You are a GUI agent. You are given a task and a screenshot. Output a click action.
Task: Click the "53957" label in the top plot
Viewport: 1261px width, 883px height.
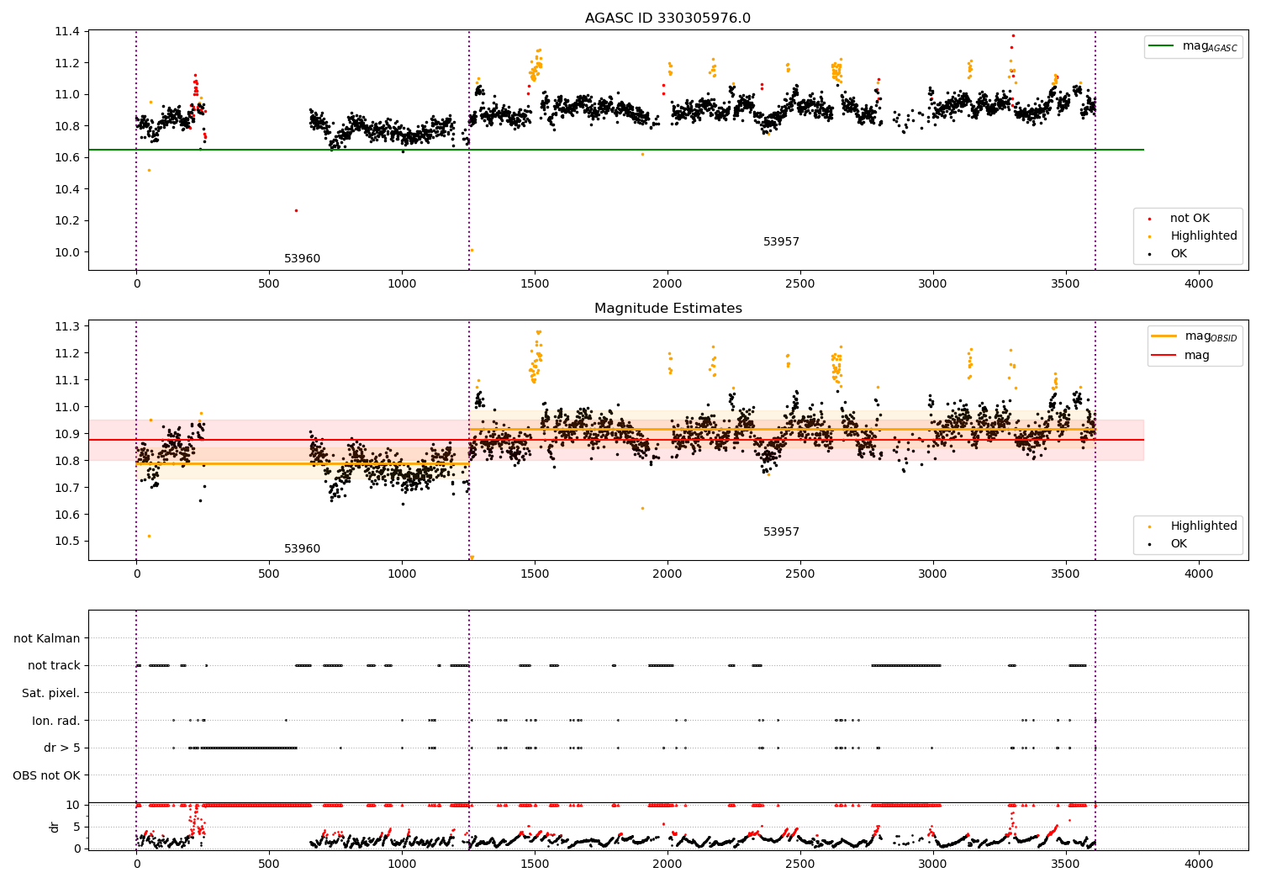tap(781, 242)
